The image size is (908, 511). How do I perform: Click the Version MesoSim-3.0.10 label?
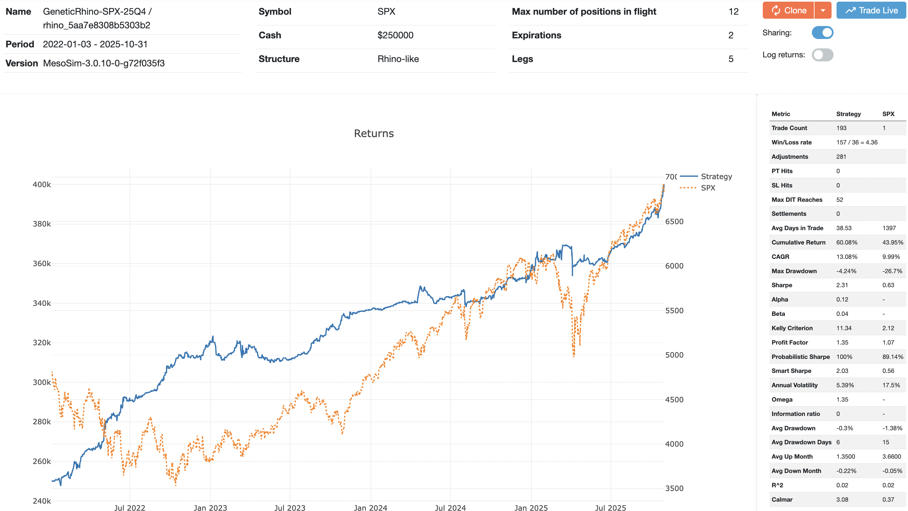pyautogui.click(x=103, y=63)
